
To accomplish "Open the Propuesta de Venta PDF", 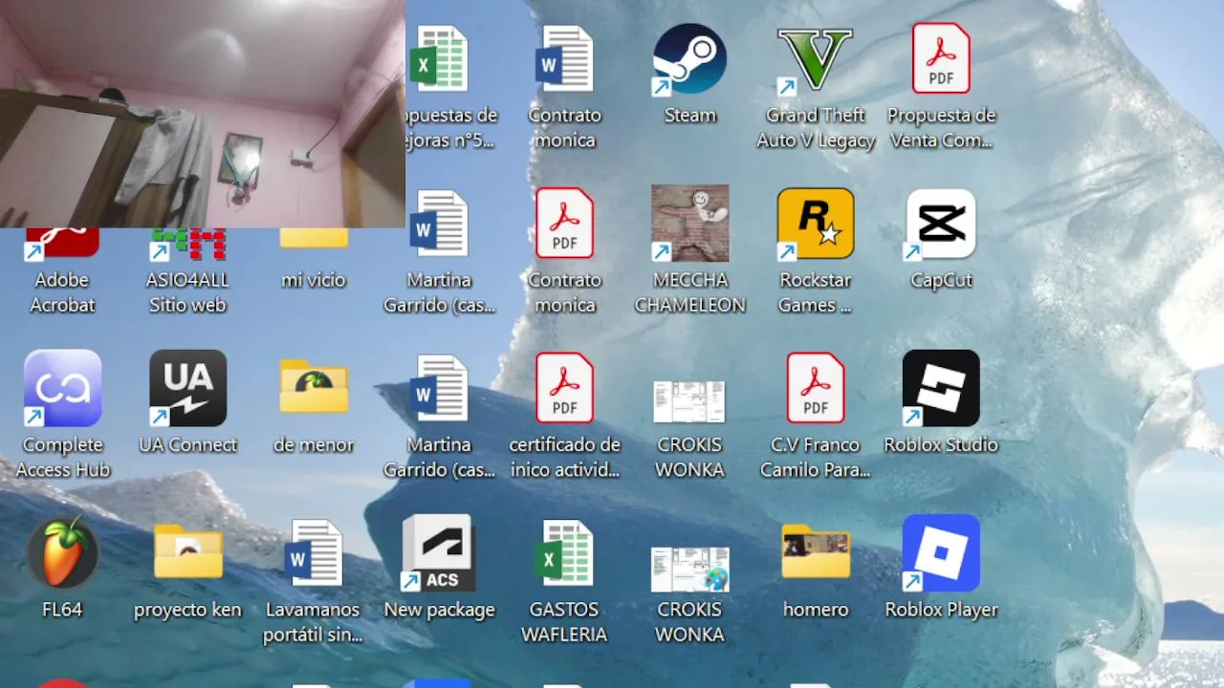I will (941, 59).
